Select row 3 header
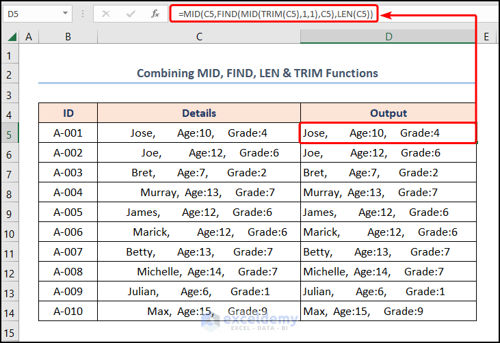500x343 pixels. (x=10, y=94)
